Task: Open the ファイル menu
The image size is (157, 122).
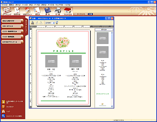Action: click(4, 5)
